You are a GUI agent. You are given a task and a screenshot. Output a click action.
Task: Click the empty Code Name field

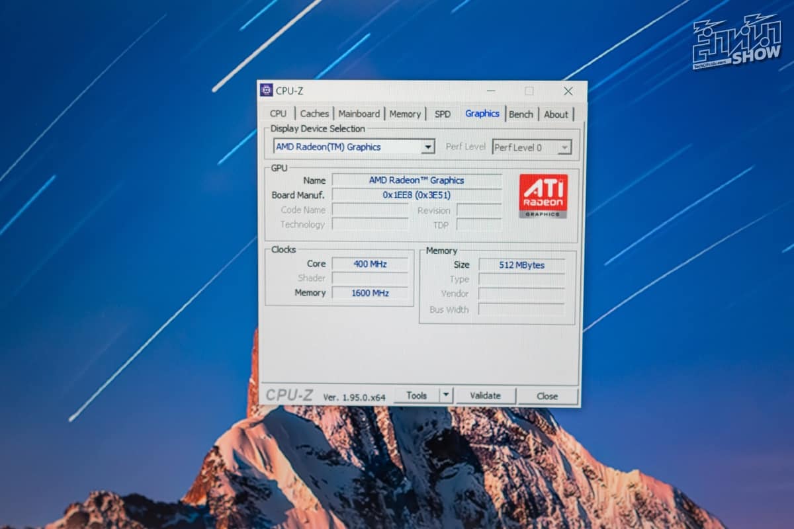pos(371,210)
